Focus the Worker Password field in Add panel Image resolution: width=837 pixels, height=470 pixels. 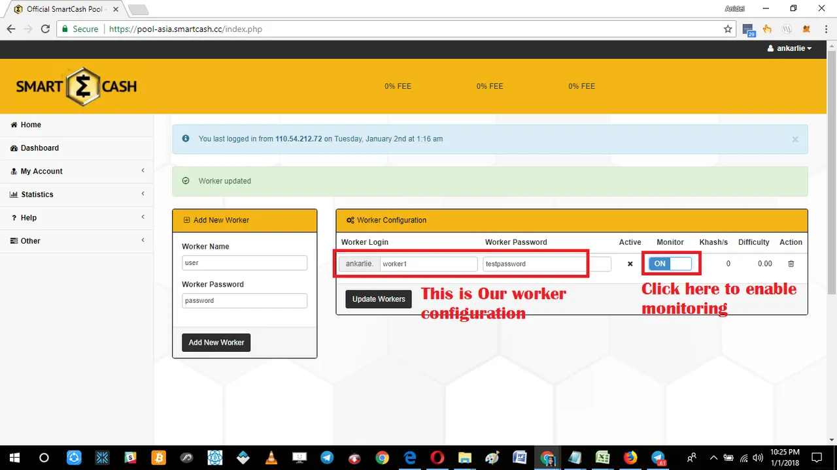[245, 300]
